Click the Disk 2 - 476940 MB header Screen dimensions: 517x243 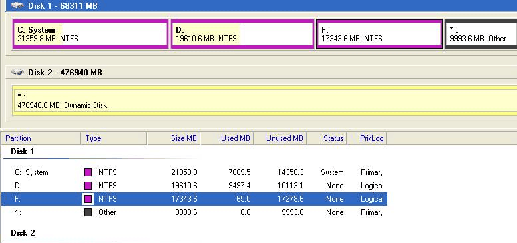[261, 72]
